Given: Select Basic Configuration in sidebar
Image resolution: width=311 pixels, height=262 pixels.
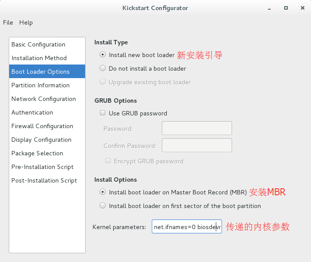Looking at the screenshot, I should (47, 44).
